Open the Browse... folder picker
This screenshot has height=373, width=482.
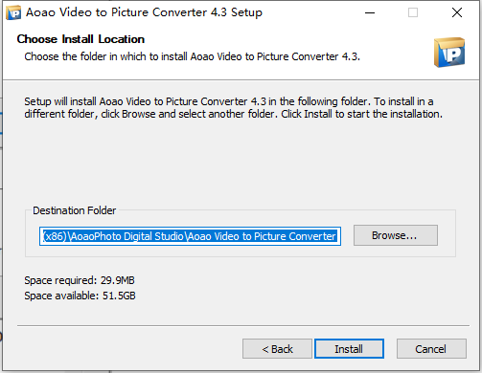tap(396, 235)
